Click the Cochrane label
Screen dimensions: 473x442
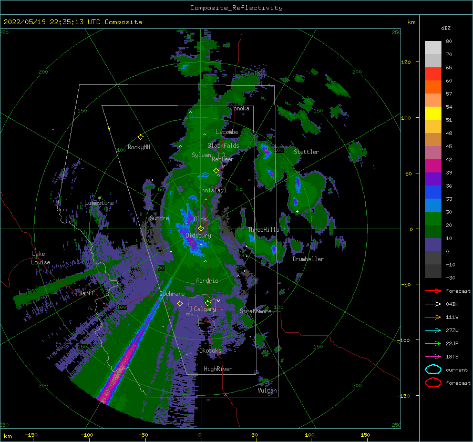172,294
